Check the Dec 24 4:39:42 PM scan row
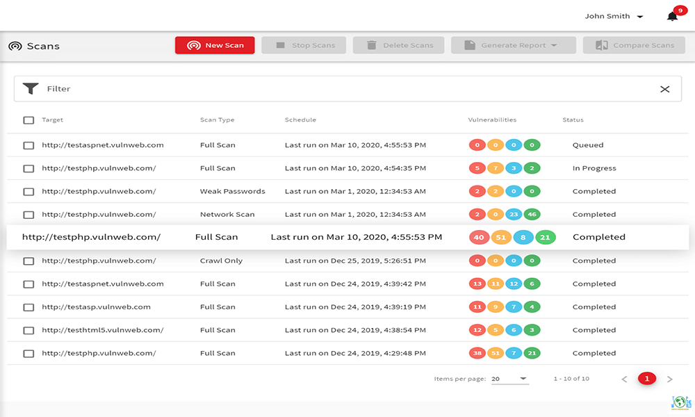The image size is (695, 417). (x=28, y=284)
